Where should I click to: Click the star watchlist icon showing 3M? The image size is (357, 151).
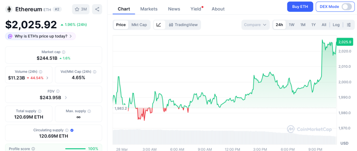point(81,9)
